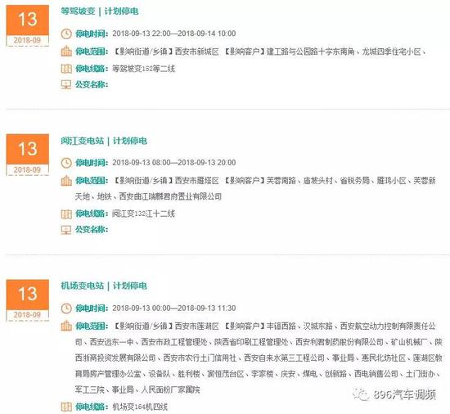This screenshot has height=414, width=450.
Task: Select outage time 2018-09-13 22:00—2018-09-14 10:00
Action: (174, 34)
